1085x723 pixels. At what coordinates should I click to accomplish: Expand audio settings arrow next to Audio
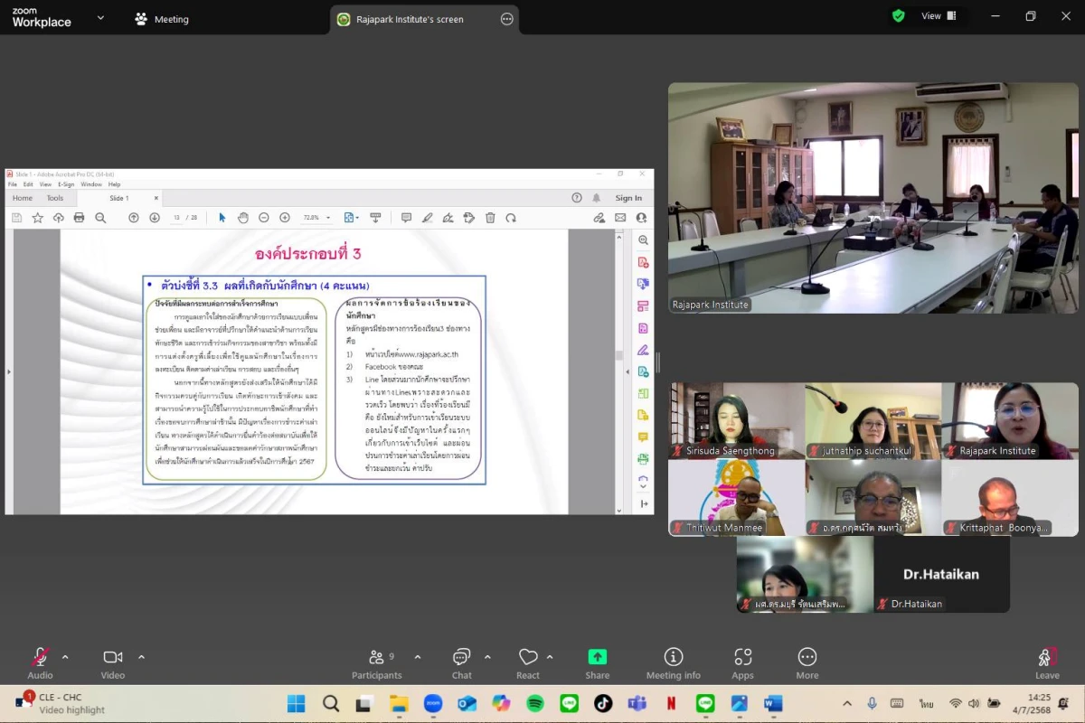pos(64,657)
